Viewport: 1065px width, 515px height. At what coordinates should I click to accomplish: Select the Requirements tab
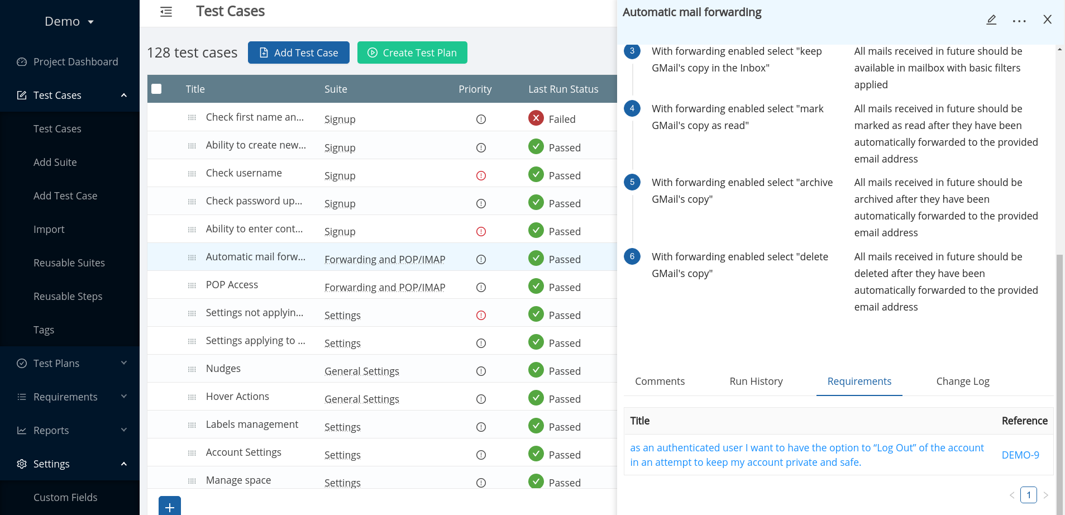859,382
